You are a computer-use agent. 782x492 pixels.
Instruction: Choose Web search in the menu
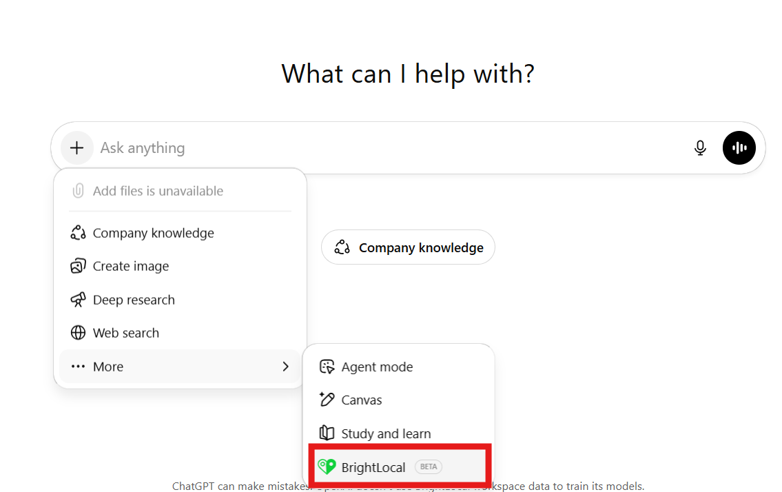[x=126, y=333]
